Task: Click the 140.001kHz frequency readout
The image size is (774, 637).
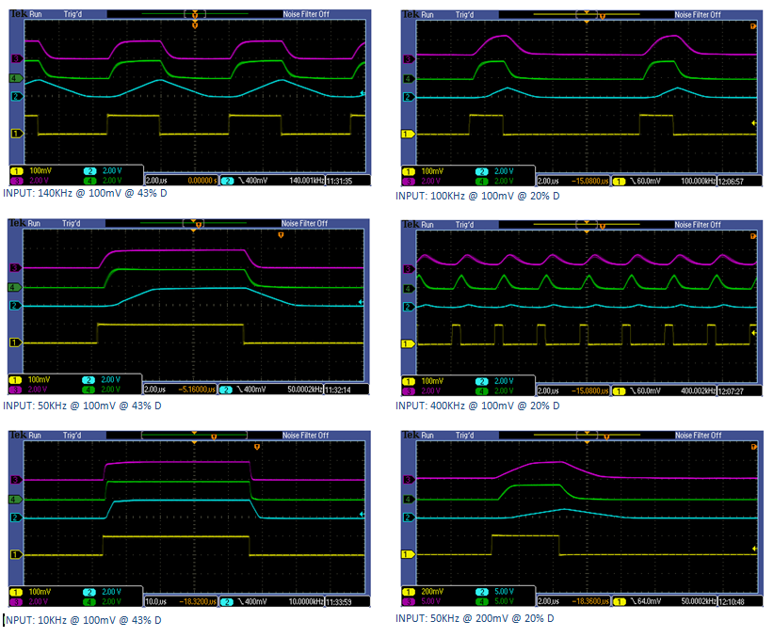Action: coord(306,181)
